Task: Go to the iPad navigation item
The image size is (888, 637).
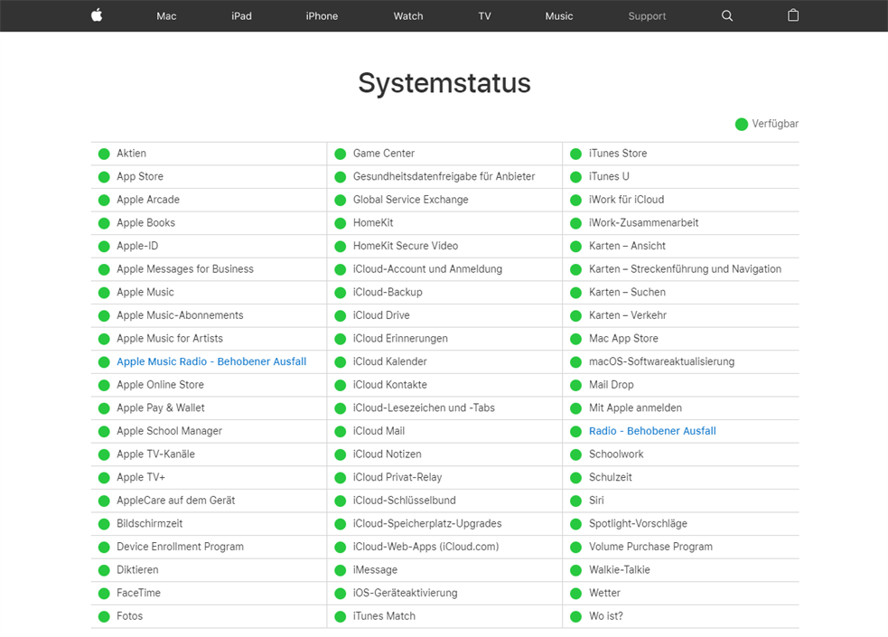Action: point(241,16)
